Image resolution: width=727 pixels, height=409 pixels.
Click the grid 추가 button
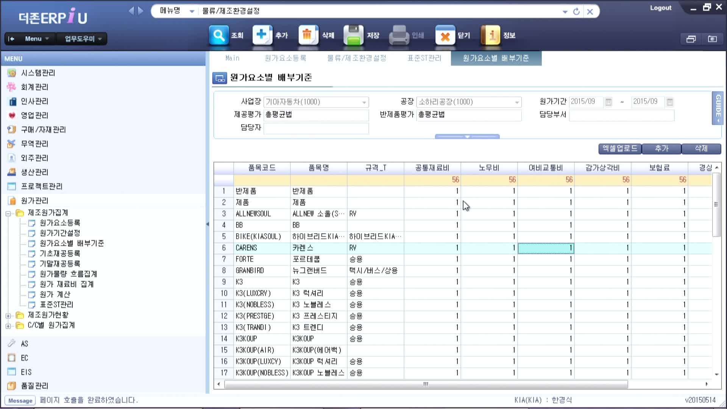pos(661,148)
